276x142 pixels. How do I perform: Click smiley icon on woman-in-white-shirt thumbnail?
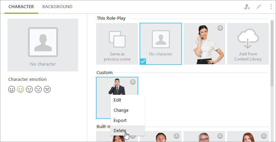pos(220,28)
